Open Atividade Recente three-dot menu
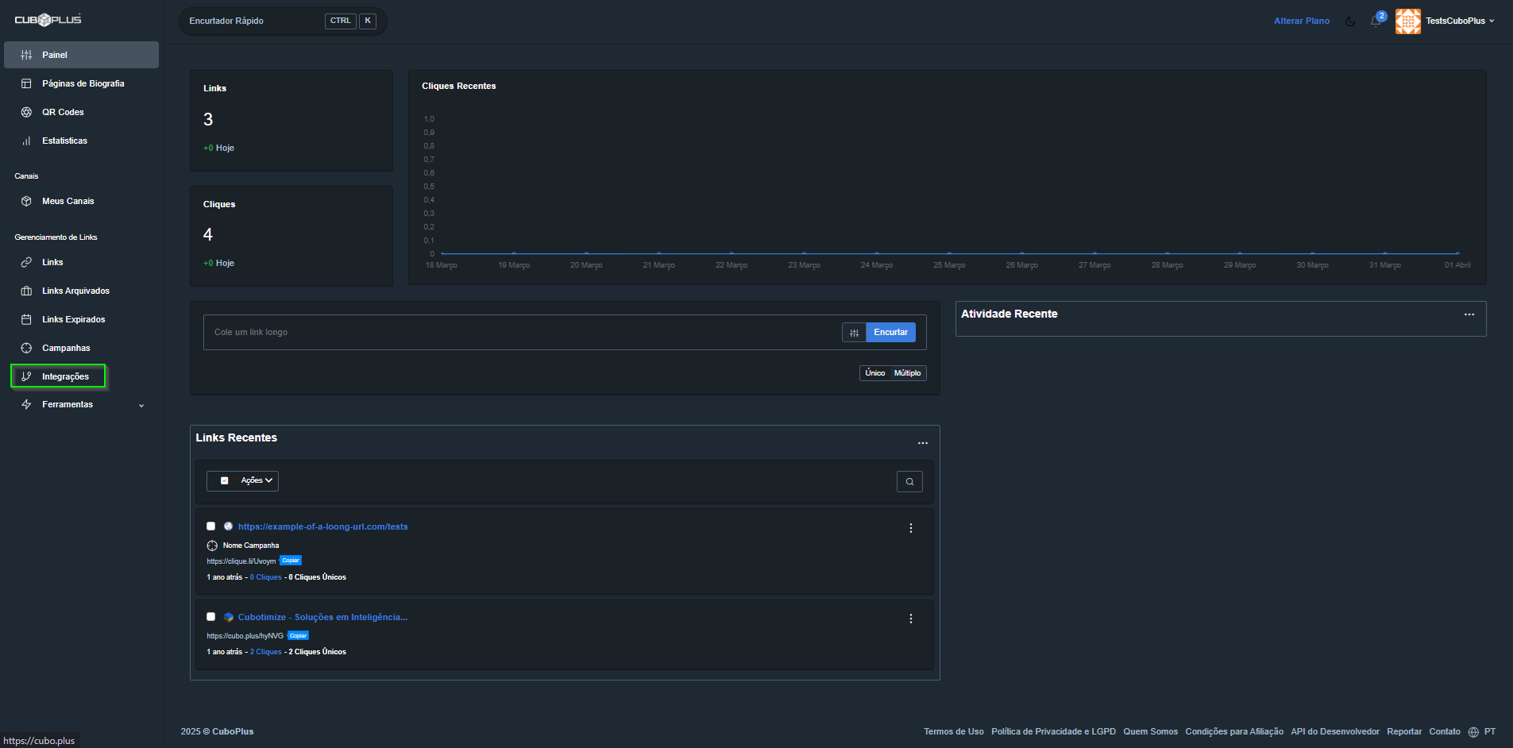Viewport: 1513px width, 748px height. coord(1469,314)
